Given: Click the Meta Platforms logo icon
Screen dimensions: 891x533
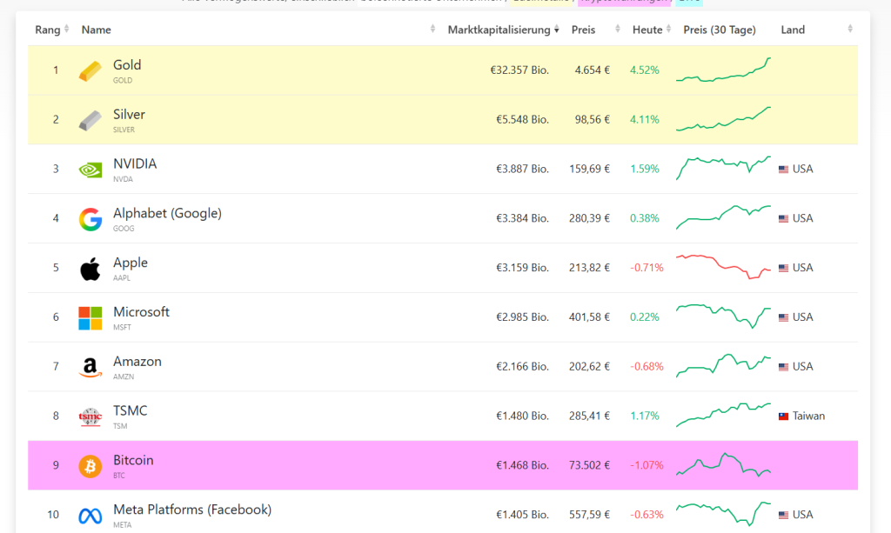Looking at the screenshot, I should [x=90, y=516].
